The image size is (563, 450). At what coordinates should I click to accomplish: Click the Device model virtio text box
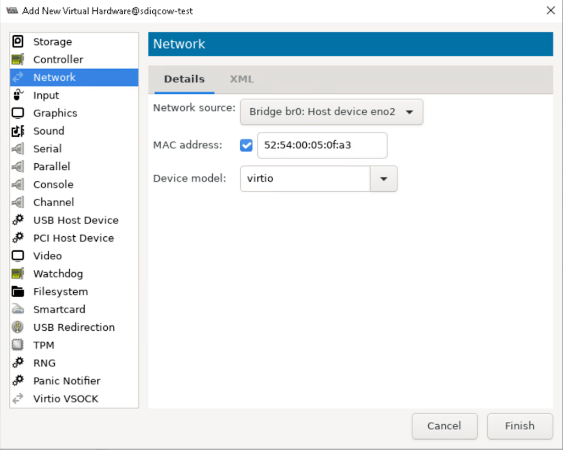305,179
